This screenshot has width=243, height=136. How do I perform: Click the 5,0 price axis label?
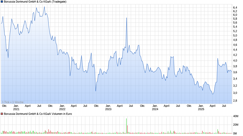(235, 35)
